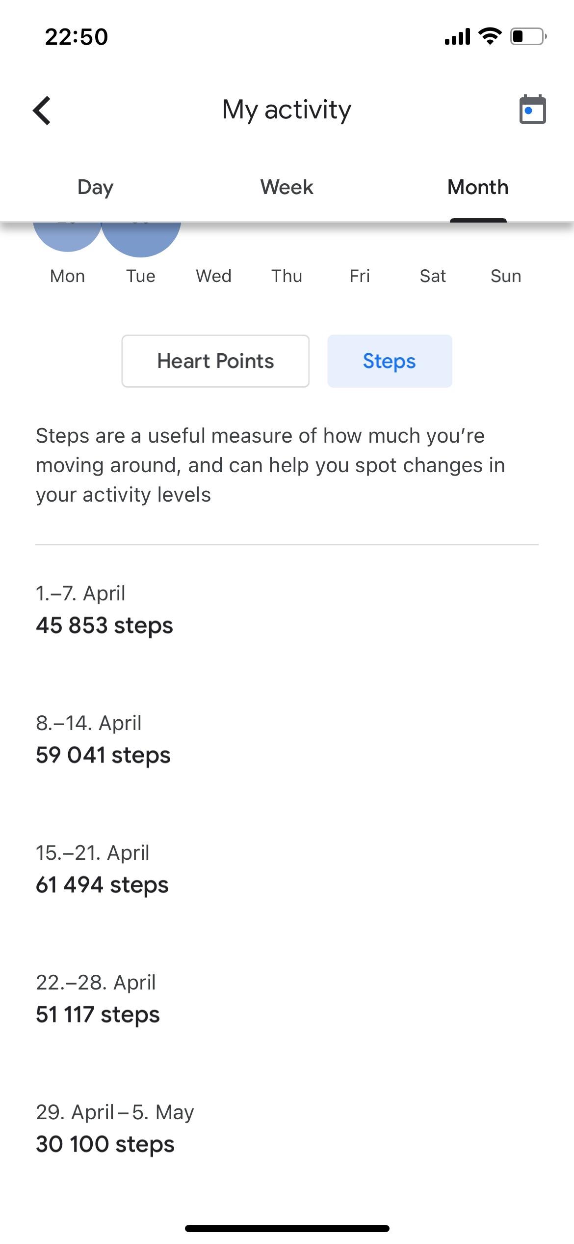Open the calendar date picker icon
Screen dimensions: 574x1244
(532, 110)
